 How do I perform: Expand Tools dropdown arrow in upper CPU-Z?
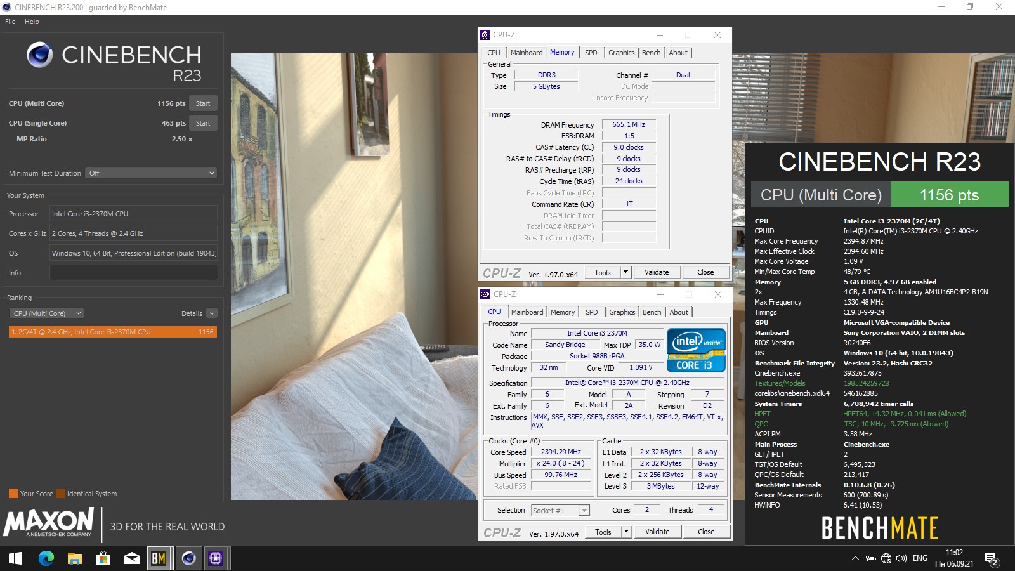pyautogui.click(x=625, y=273)
